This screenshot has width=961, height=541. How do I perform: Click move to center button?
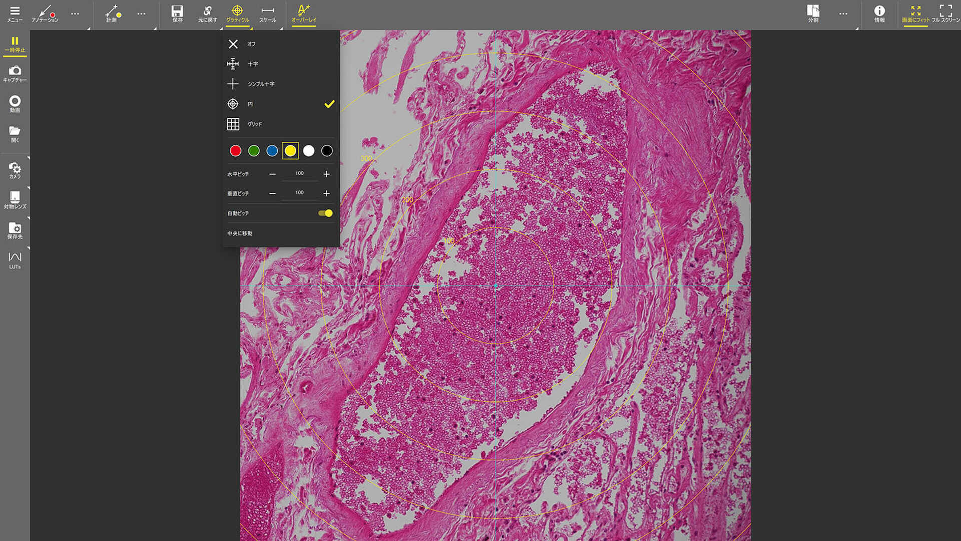(240, 233)
